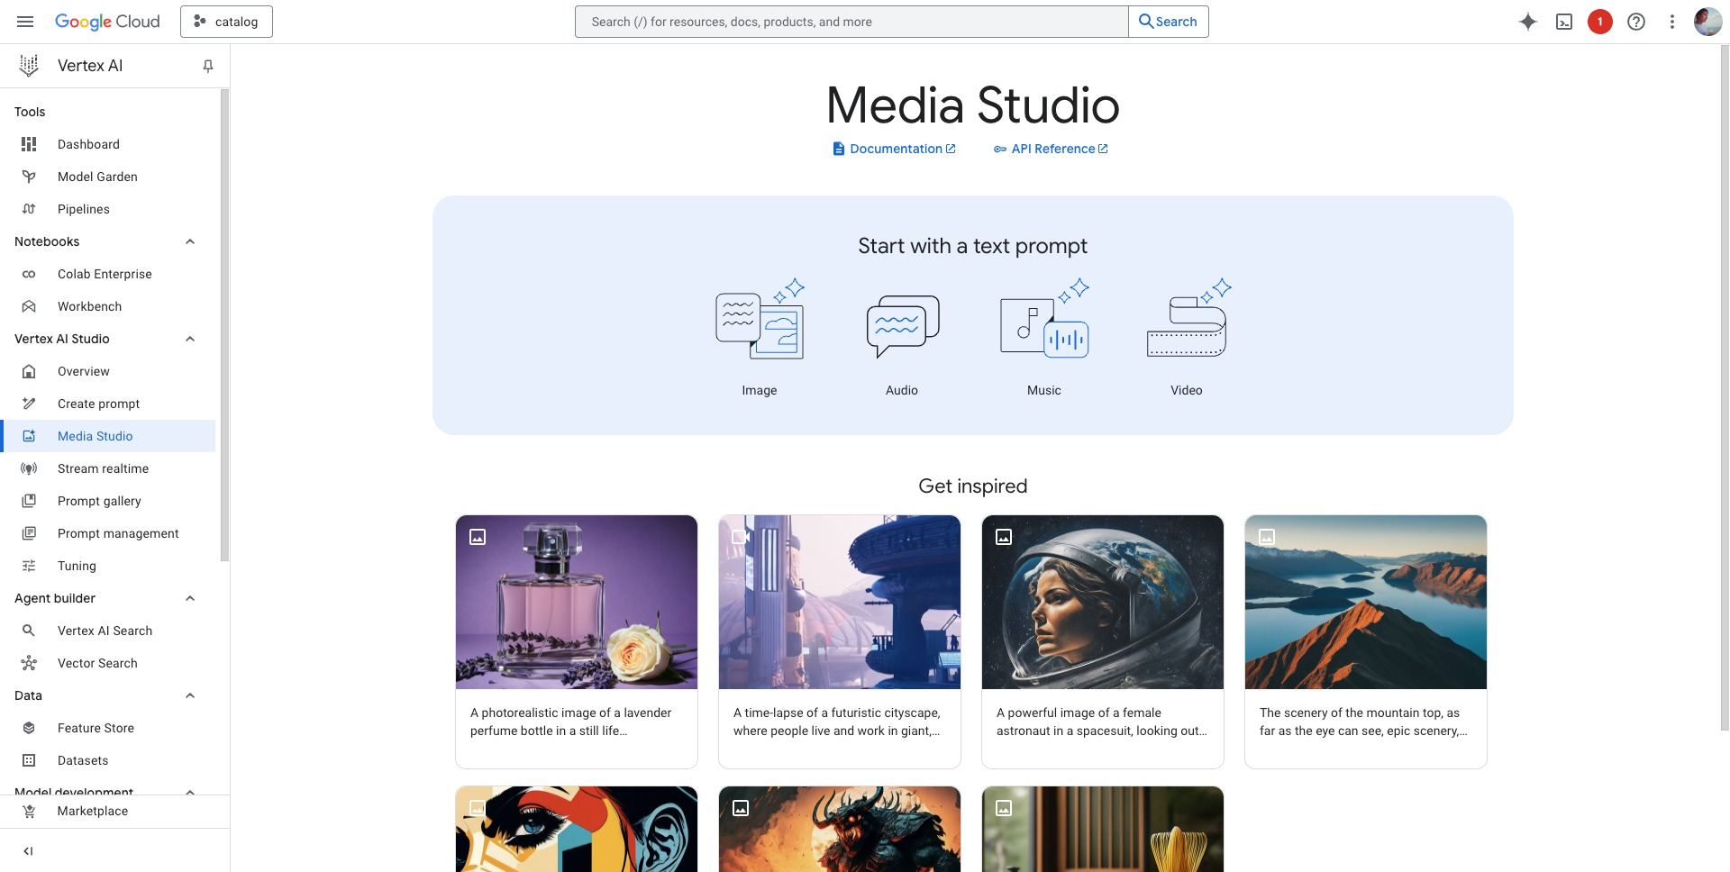Click the Search button
The height and width of the screenshot is (872, 1730).
(x=1168, y=22)
